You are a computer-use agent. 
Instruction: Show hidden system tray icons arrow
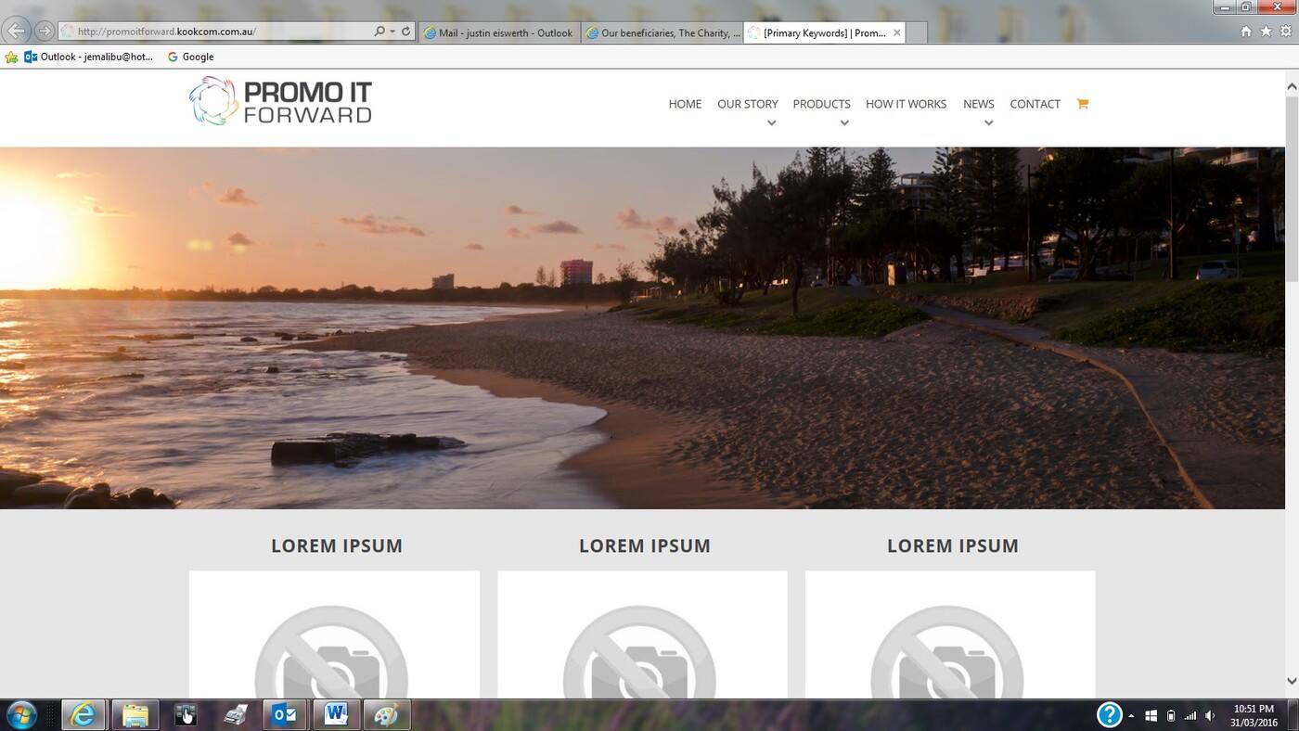tap(1131, 715)
